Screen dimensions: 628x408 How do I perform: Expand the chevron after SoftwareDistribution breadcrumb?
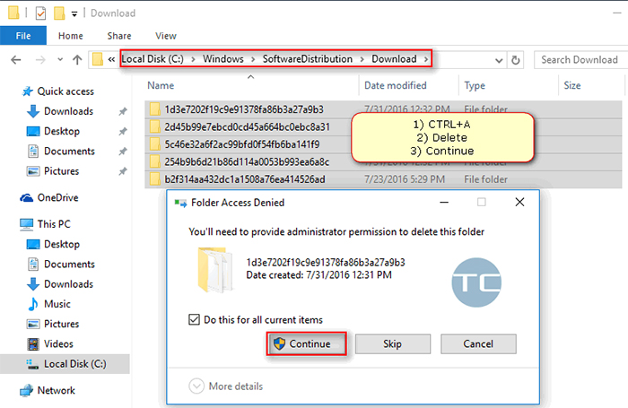[x=362, y=59]
